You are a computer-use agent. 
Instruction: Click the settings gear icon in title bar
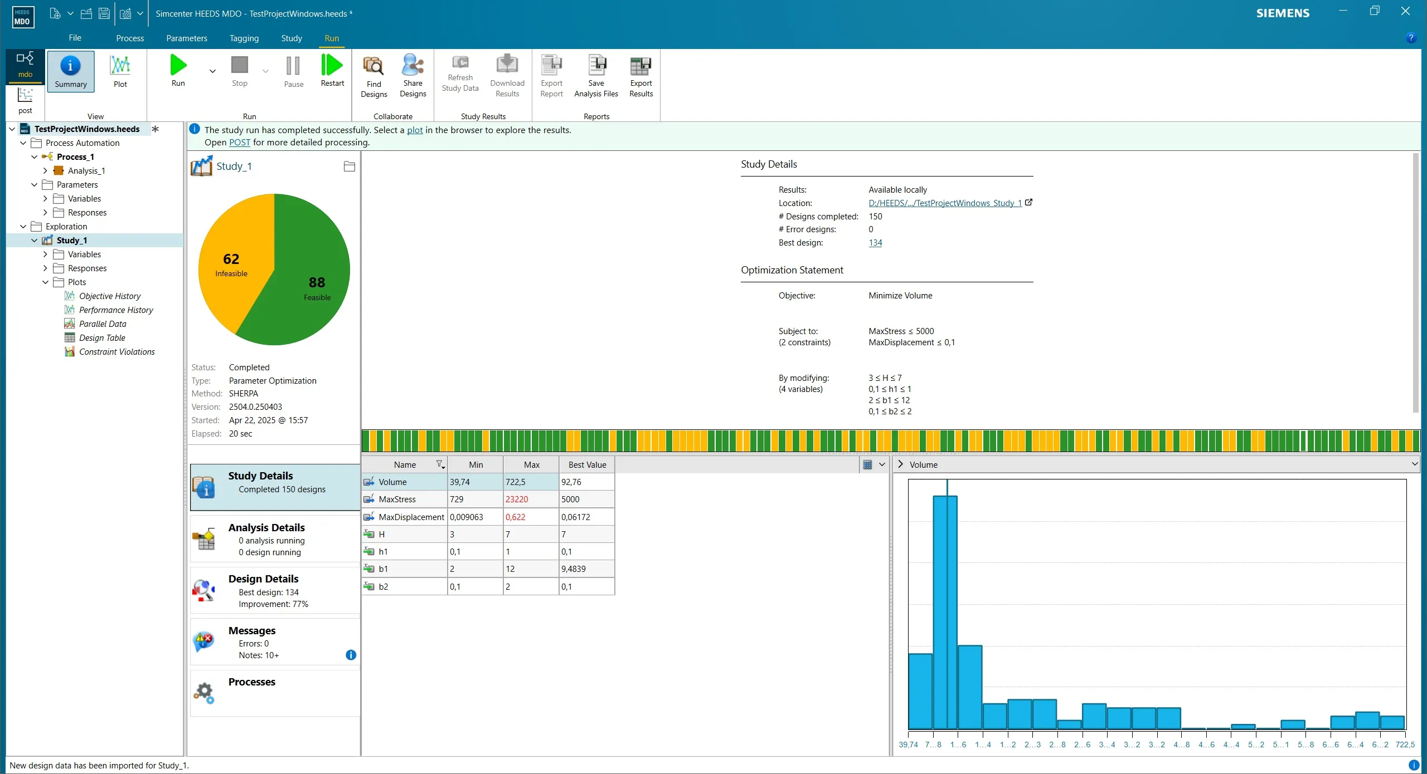click(126, 13)
